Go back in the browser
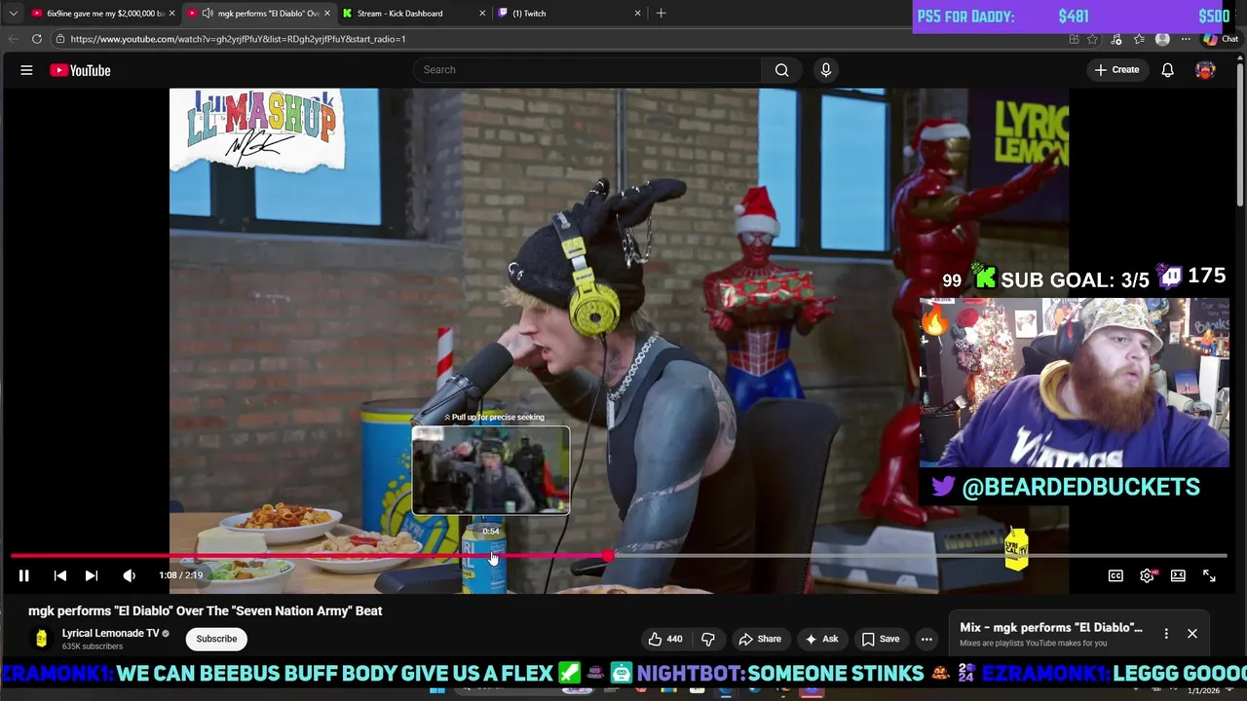Viewport: 1247px width, 701px height. pos(13,39)
